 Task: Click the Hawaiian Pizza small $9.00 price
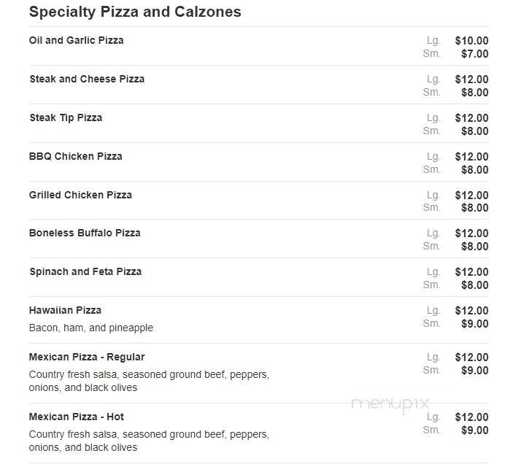click(475, 324)
